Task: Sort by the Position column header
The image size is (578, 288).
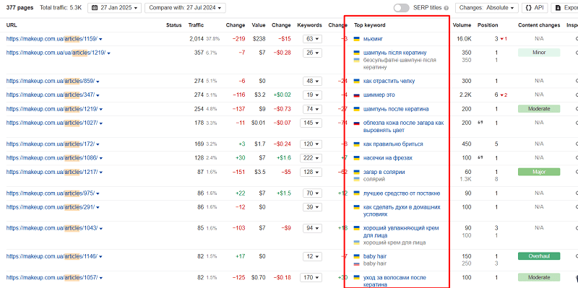Action: (487, 25)
